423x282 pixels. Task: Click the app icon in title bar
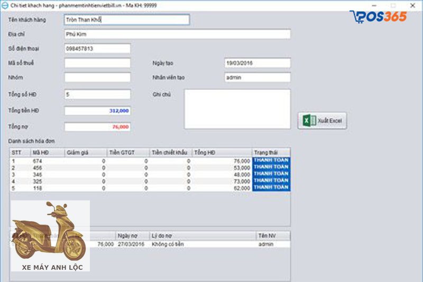click(5, 5)
